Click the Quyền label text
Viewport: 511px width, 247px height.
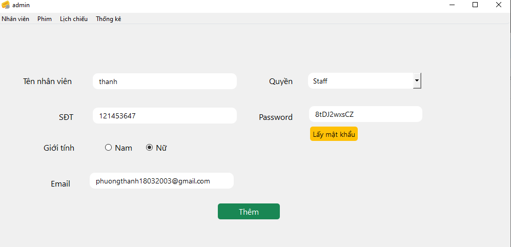pyautogui.click(x=280, y=81)
